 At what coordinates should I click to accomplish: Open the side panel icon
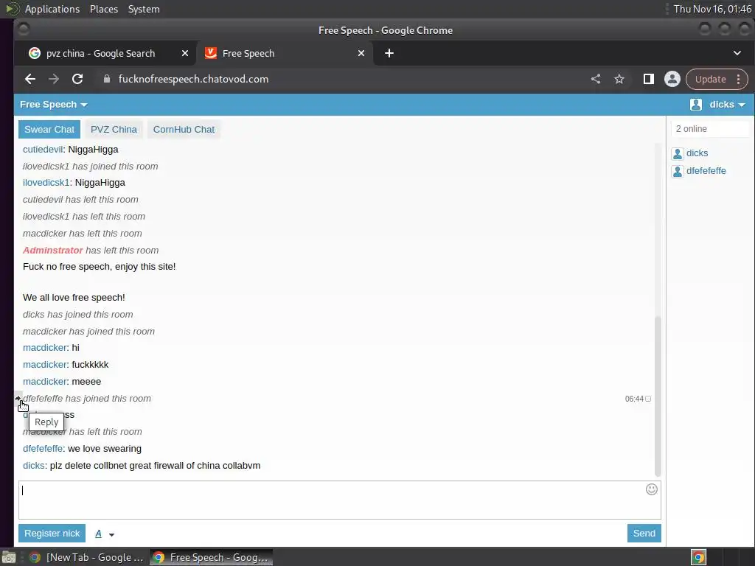[x=649, y=79]
